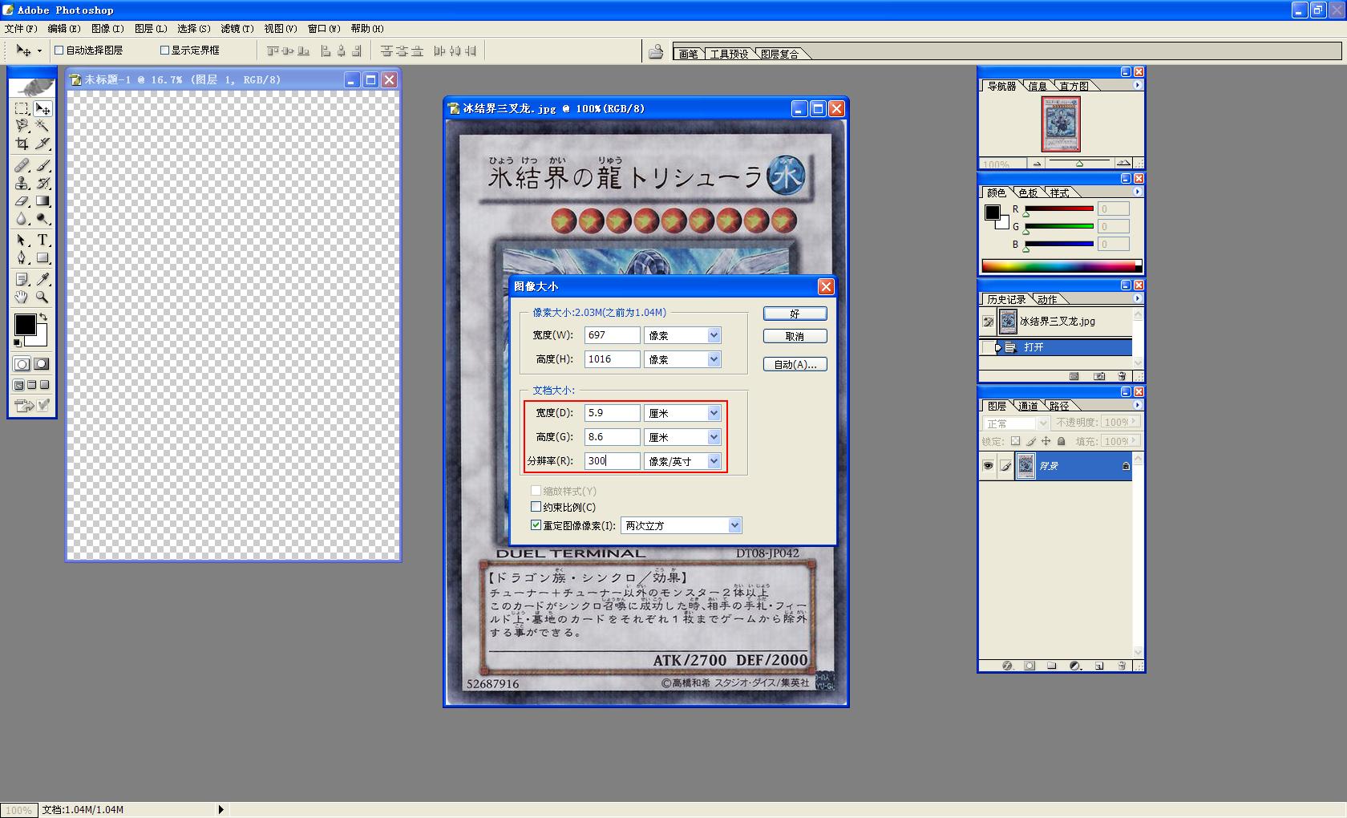Confirm image size with the 好 button
This screenshot has width=1347, height=818.
[x=795, y=314]
